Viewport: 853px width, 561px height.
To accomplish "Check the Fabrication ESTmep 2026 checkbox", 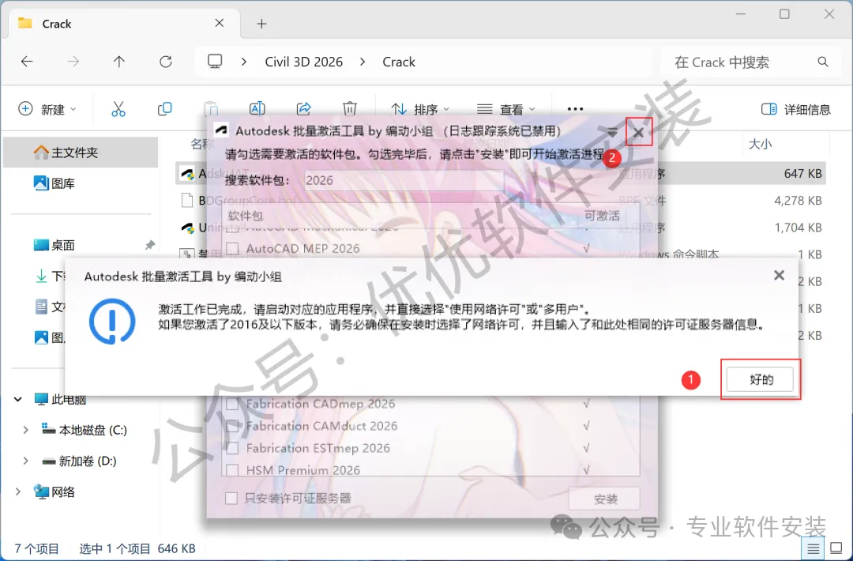I will [232, 448].
